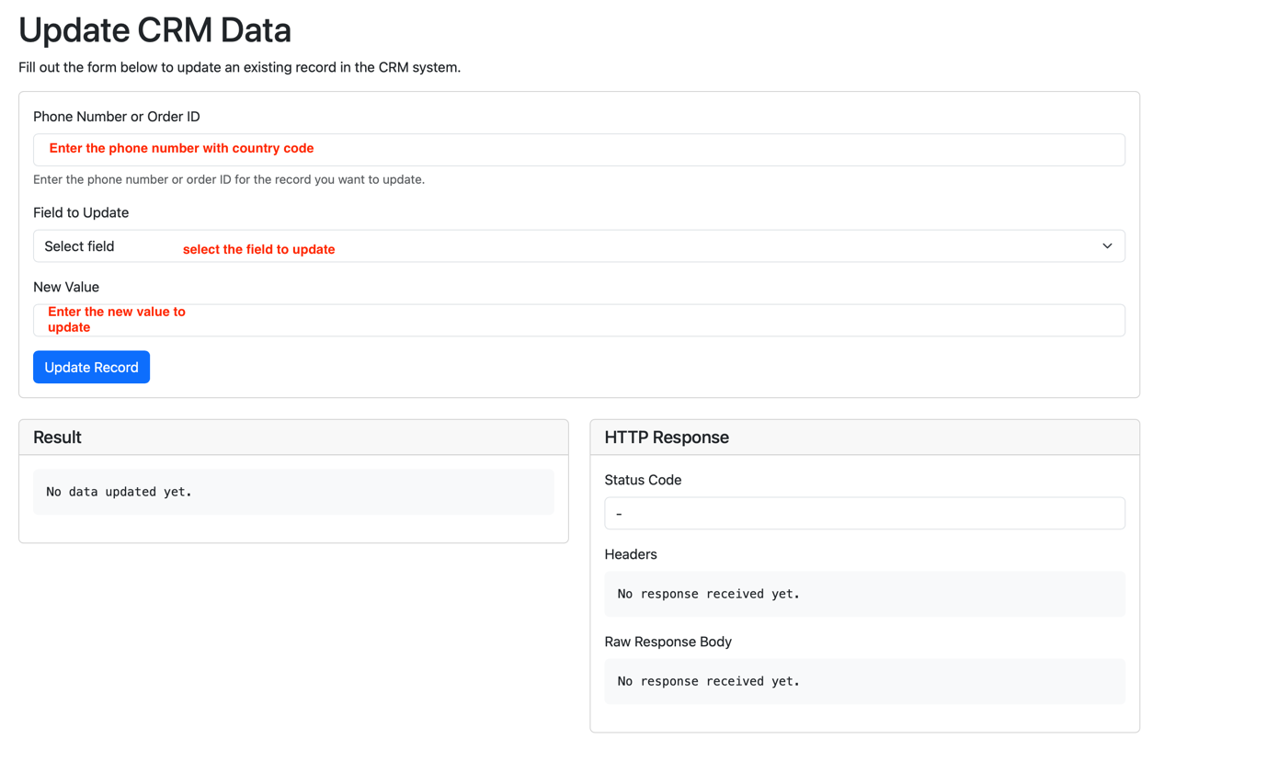The width and height of the screenshot is (1267, 773).
Task: Click the "No data updated yet." box
Action: [x=293, y=492]
